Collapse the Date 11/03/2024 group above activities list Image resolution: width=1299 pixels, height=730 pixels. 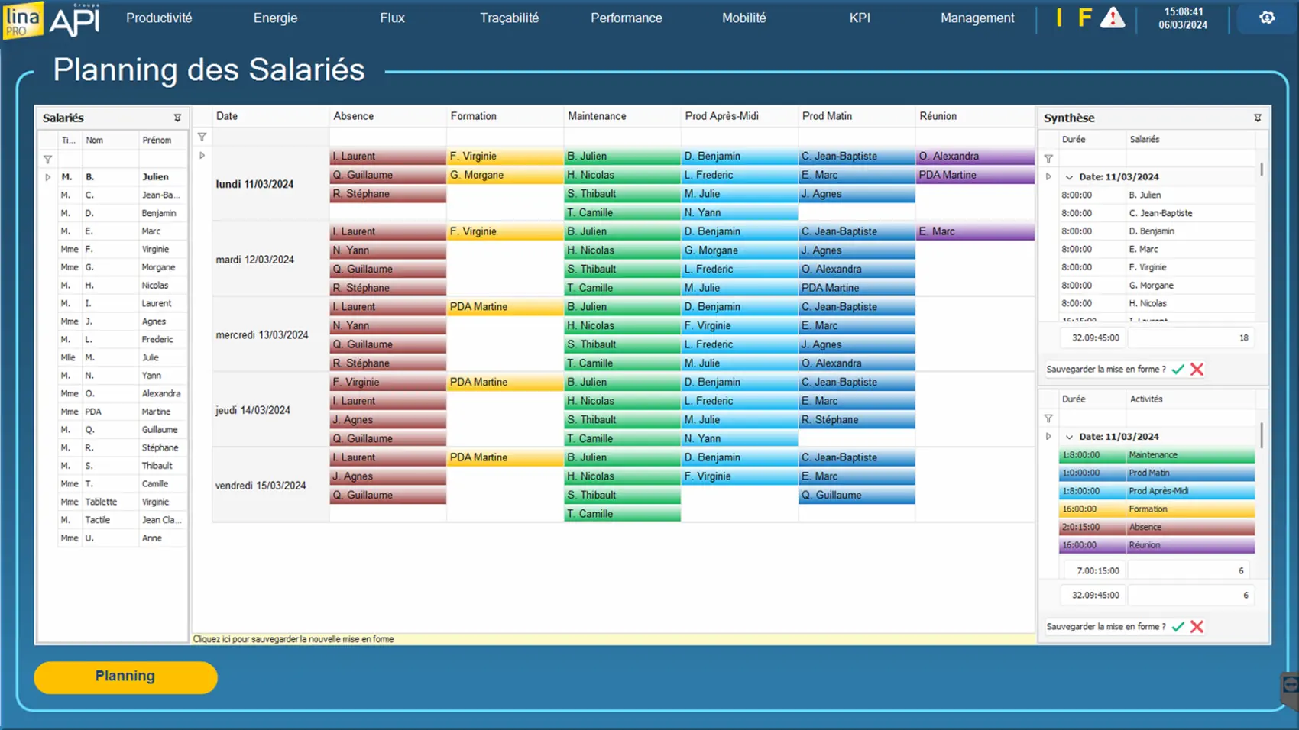point(1069,437)
